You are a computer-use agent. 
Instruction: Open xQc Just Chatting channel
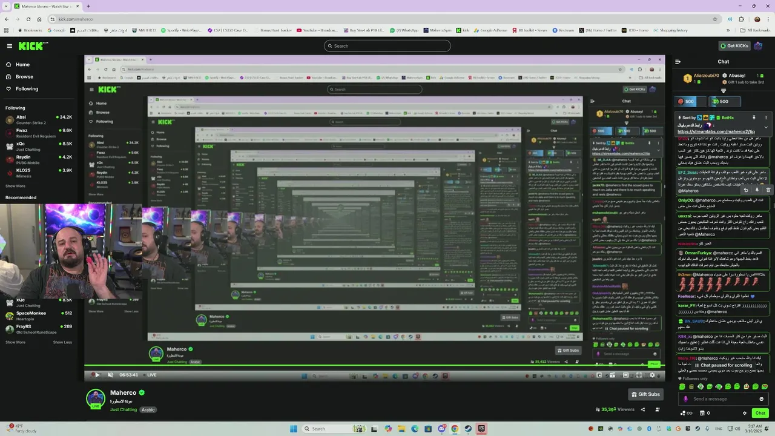click(38, 146)
